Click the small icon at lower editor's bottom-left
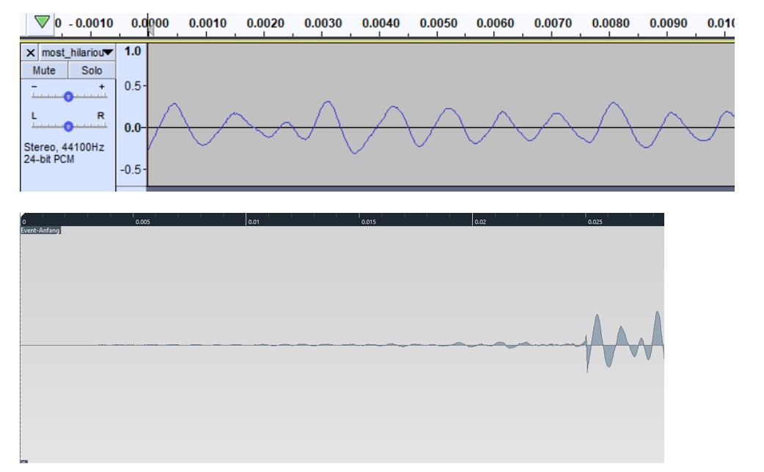 23,462
